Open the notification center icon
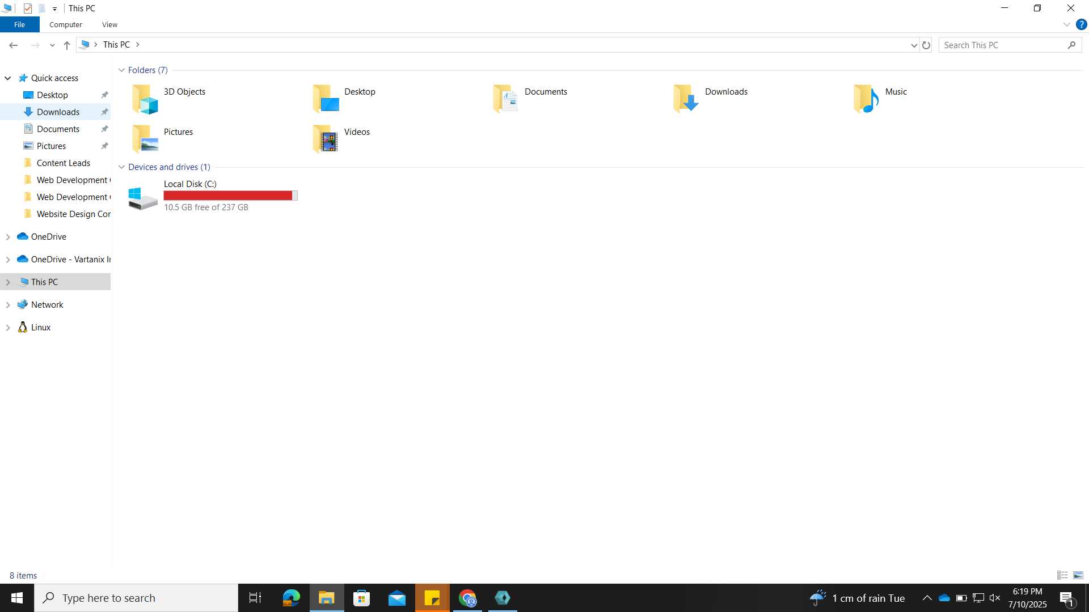 pos(1066,598)
